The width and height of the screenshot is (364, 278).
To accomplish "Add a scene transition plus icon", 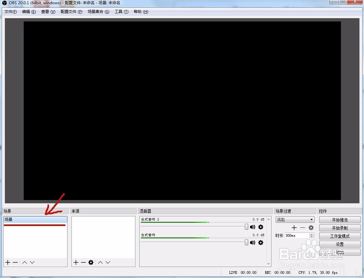I will (x=294, y=228).
